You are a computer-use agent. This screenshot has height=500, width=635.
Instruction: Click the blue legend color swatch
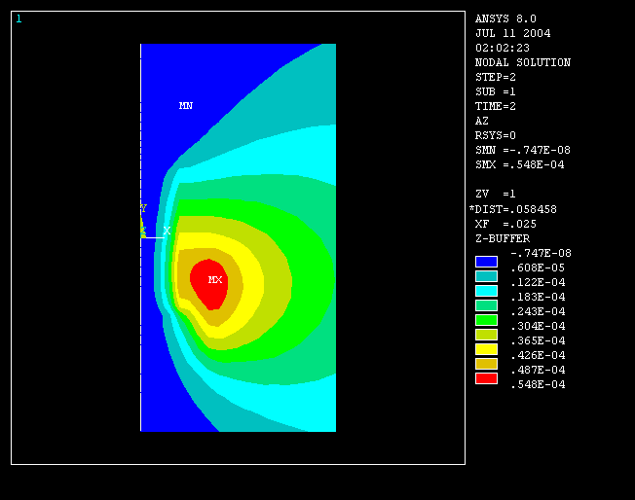click(486, 262)
